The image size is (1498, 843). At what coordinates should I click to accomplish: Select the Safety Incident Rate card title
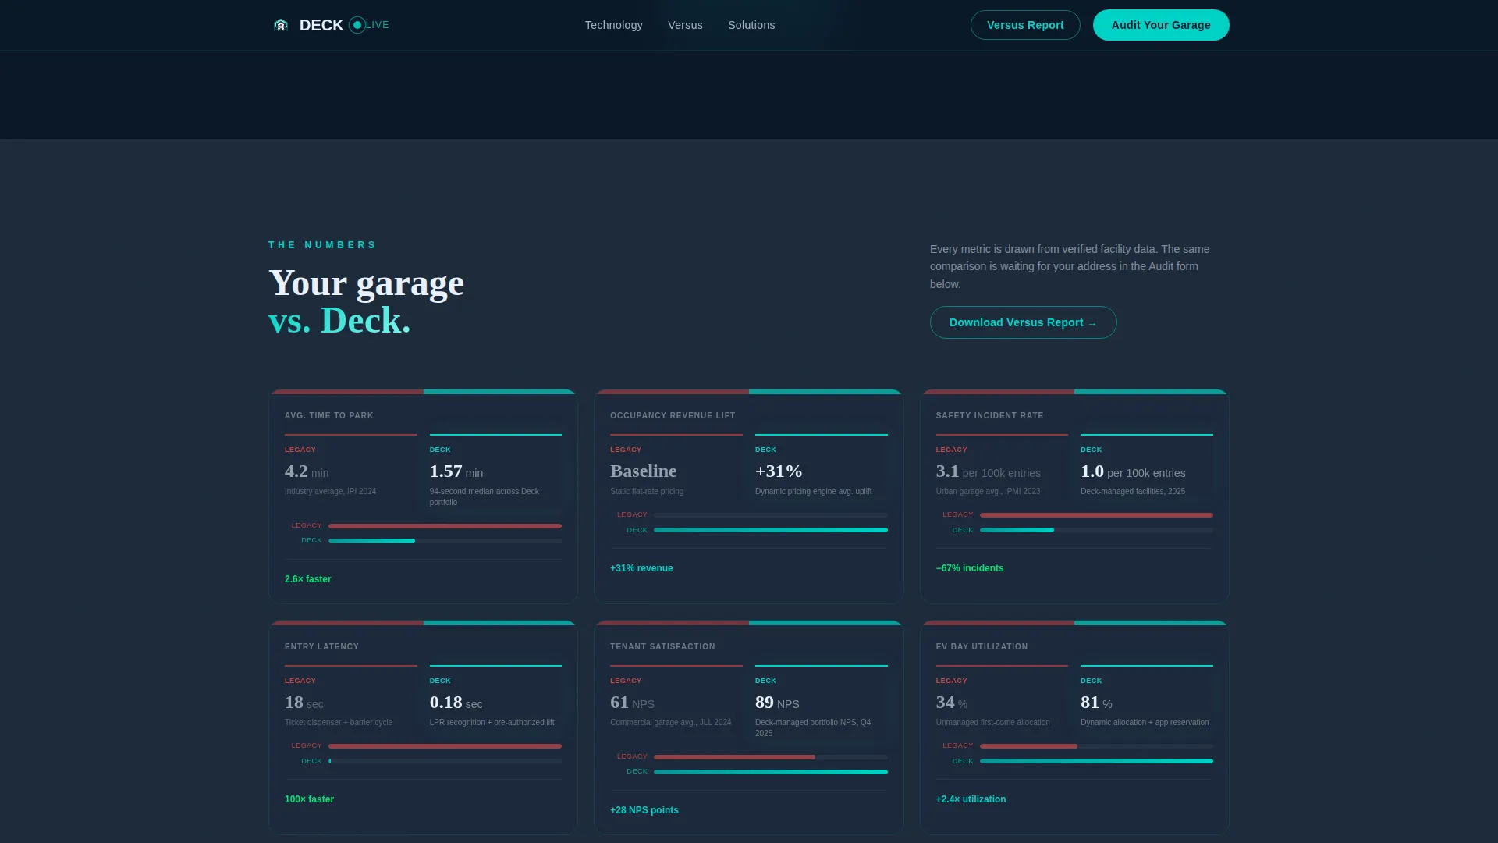(x=989, y=416)
